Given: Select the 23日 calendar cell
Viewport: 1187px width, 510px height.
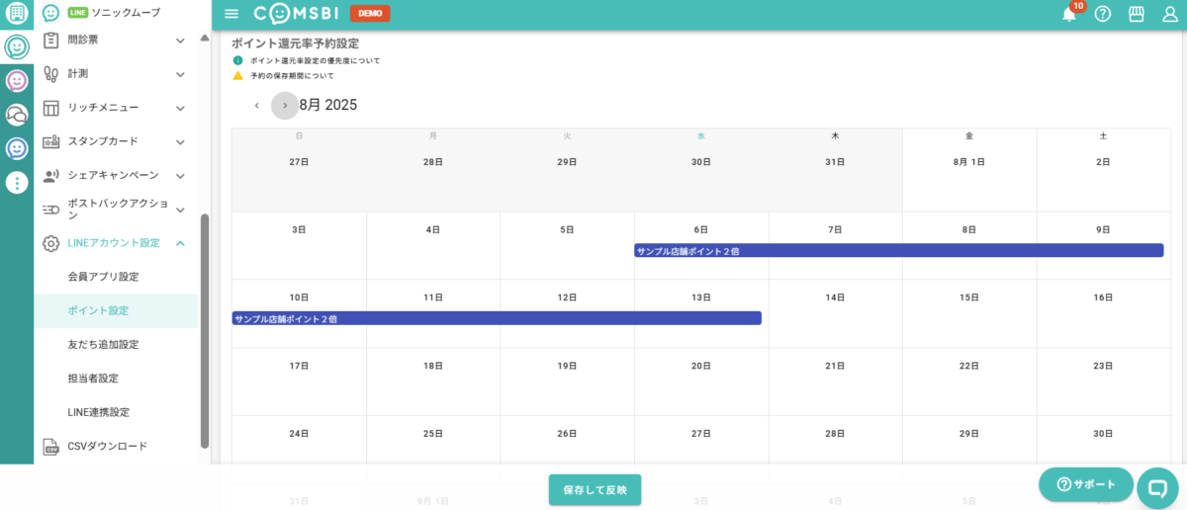Looking at the screenshot, I should 1103,382.
